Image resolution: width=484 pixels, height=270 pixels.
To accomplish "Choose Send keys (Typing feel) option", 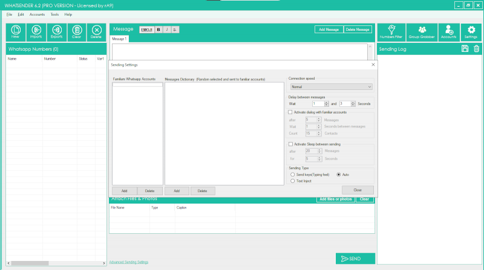I will pos(293,174).
